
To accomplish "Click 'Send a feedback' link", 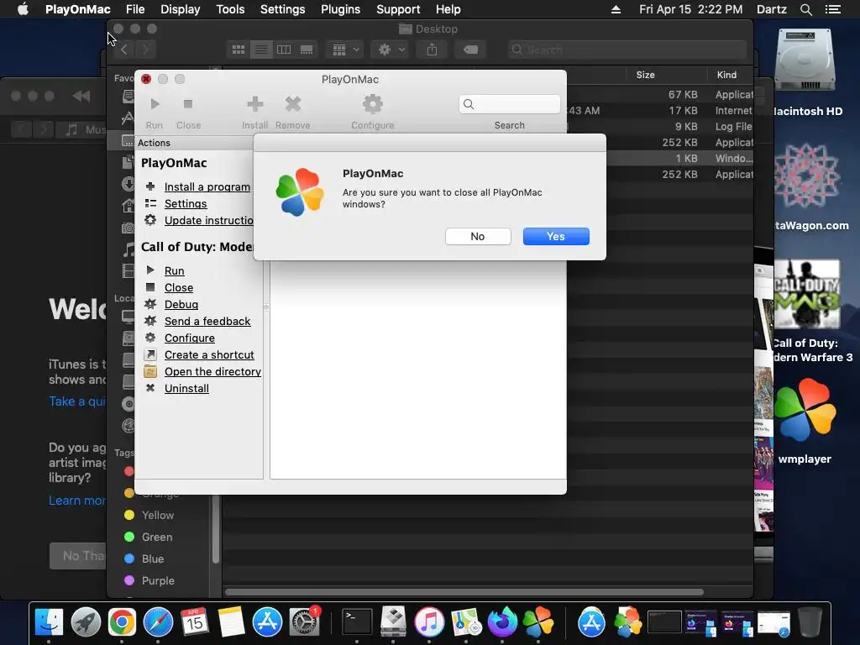I will [207, 322].
